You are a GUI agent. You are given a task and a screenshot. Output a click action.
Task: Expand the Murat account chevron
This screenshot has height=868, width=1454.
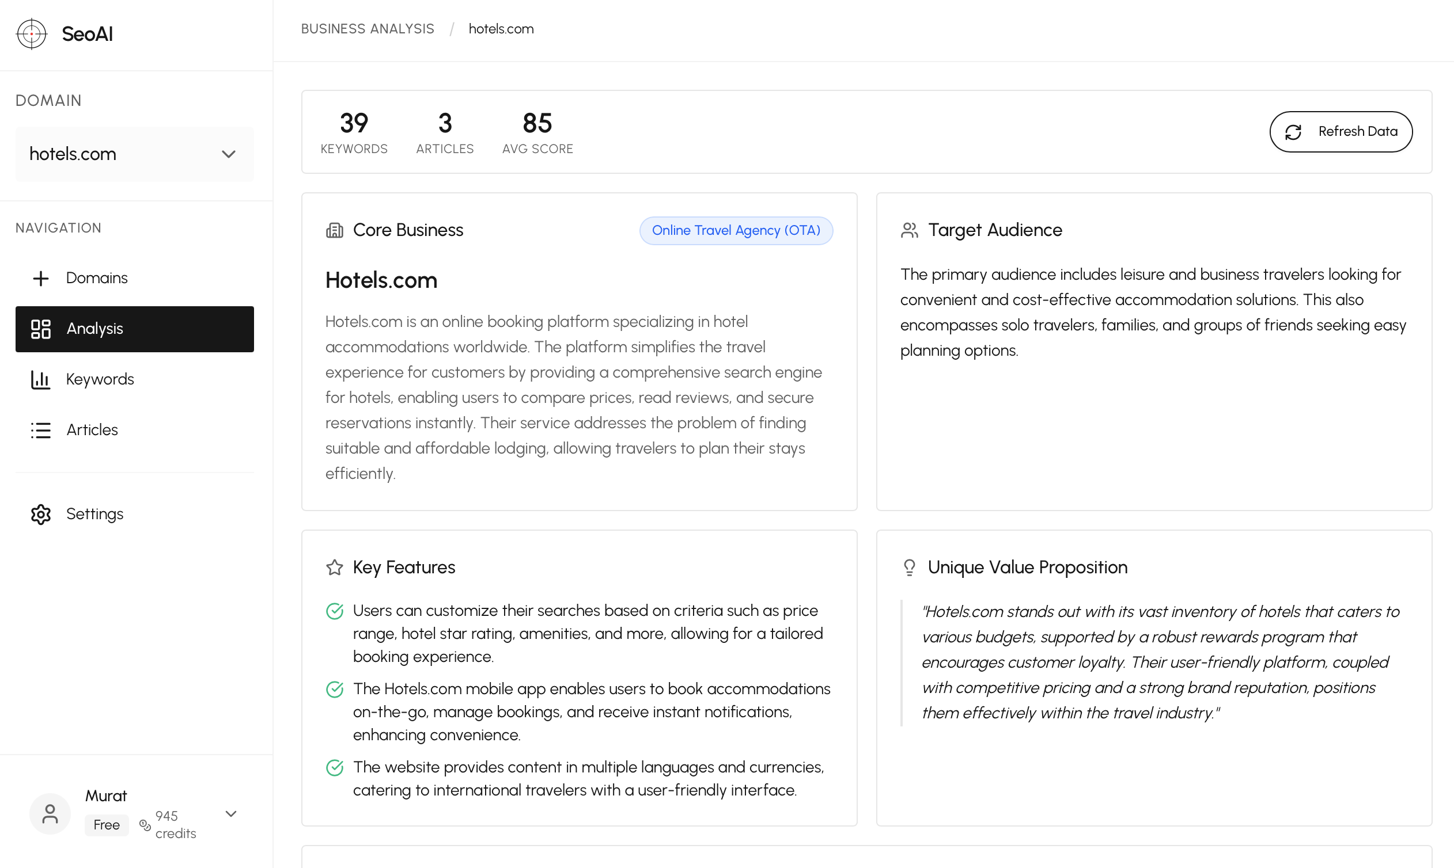tap(230, 813)
